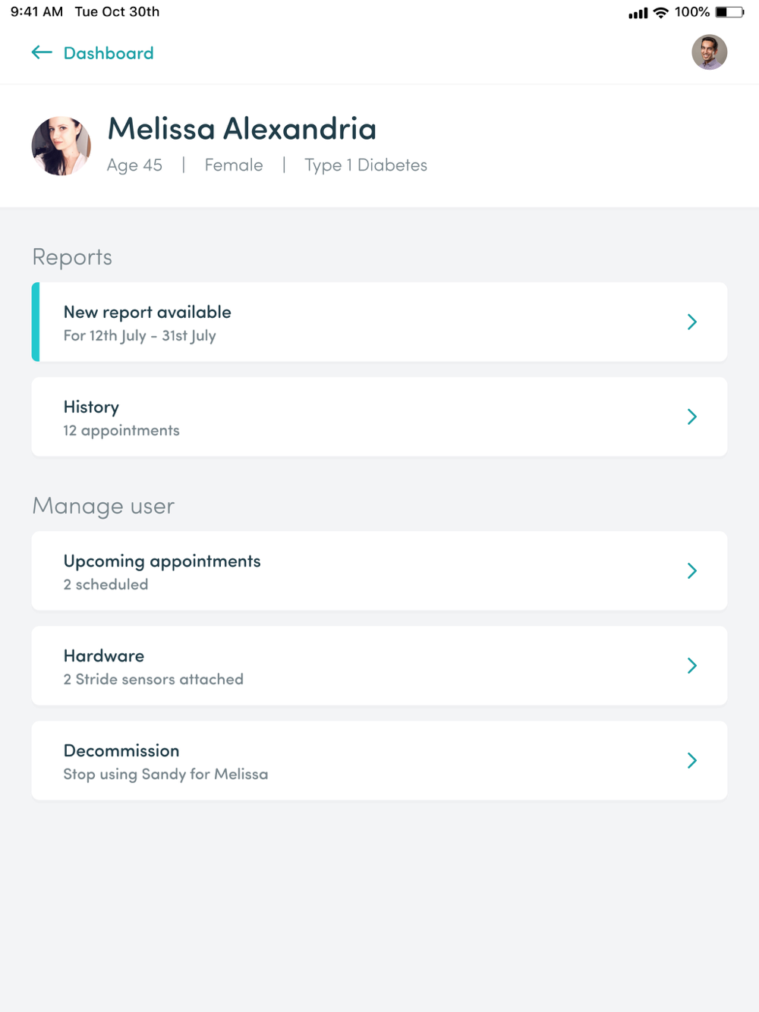Tap the teal accent bar on new report
The image size is (759, 1012).
point(36,322)
